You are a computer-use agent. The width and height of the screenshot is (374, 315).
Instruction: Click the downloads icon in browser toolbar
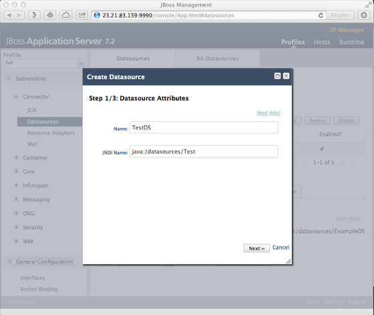[x=364, y=15]
